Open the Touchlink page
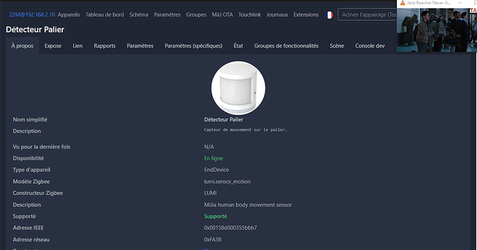 pyautogui.click(x=250, y=15)
